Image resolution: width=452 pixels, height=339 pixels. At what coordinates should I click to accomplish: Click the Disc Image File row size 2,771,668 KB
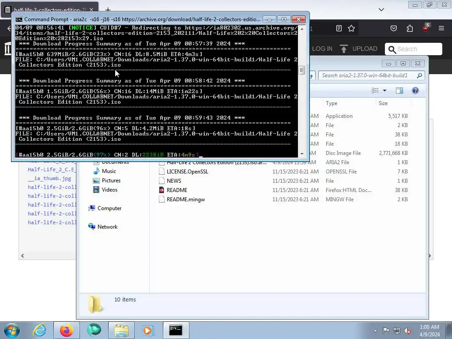tap(393, 153)
